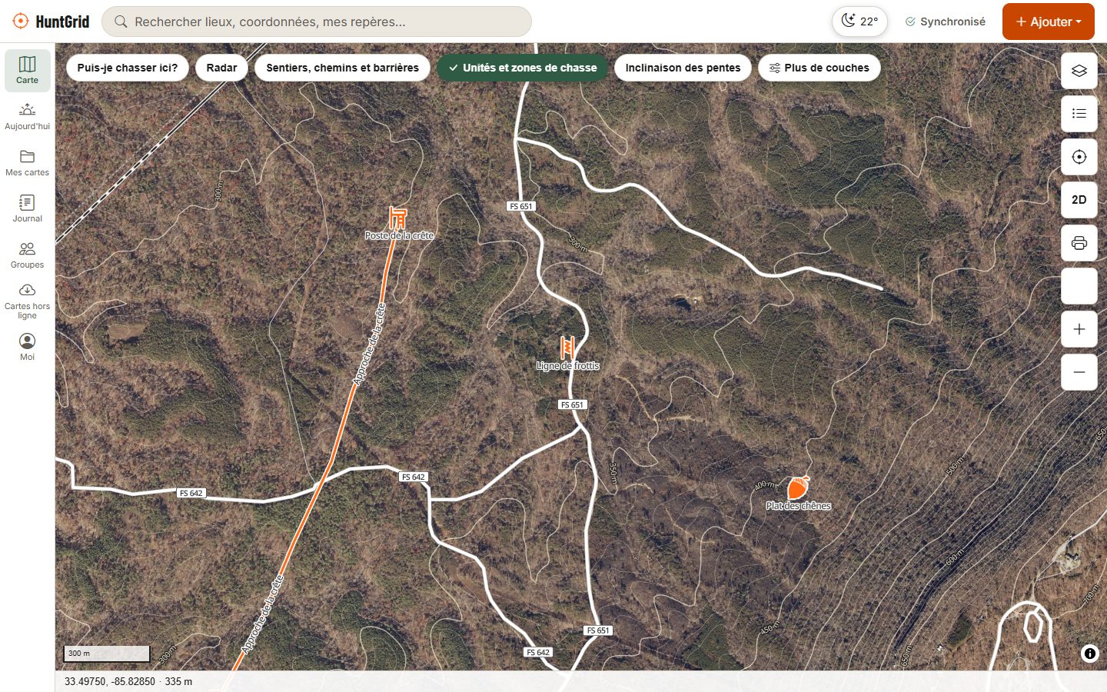The height and width of the screenshot is (692, 1107).
Task: Check the Synchronisé sync status
Action: pyautogui.click(x=946, y=22)
